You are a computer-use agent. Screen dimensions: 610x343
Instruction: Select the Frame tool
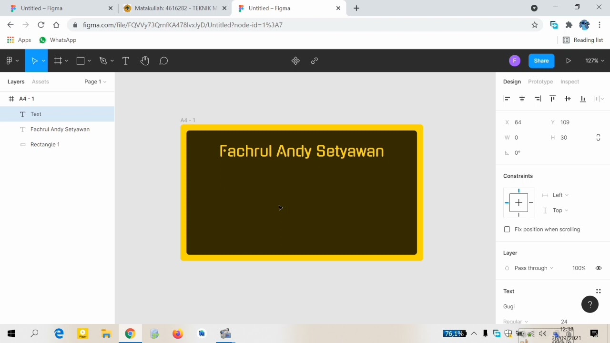(x=58, y=61)
